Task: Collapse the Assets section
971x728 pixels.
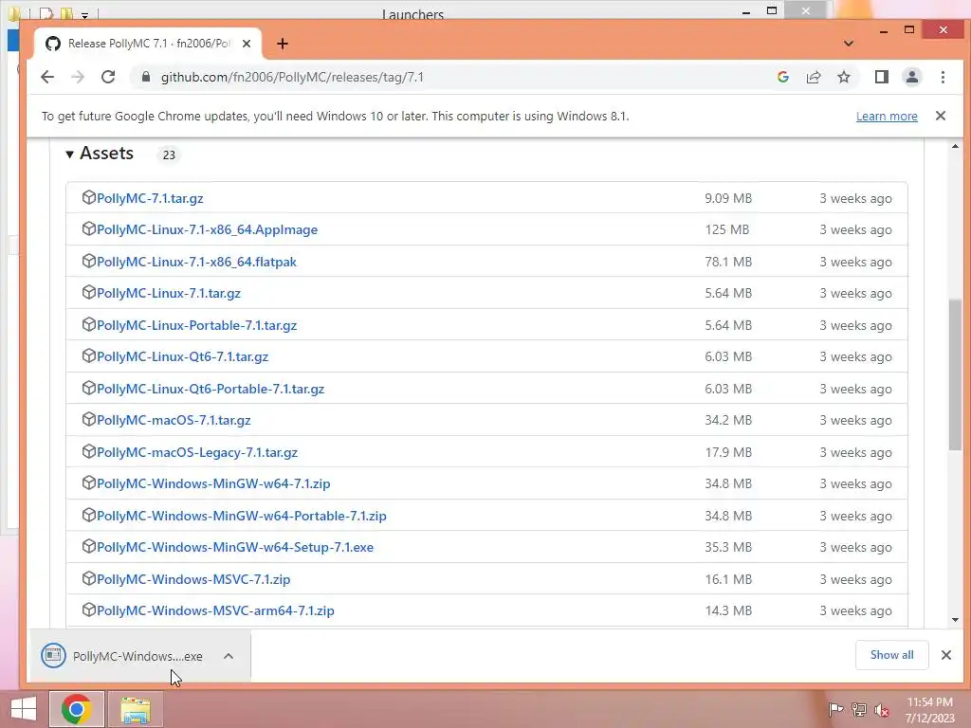Action: [100, 154]
